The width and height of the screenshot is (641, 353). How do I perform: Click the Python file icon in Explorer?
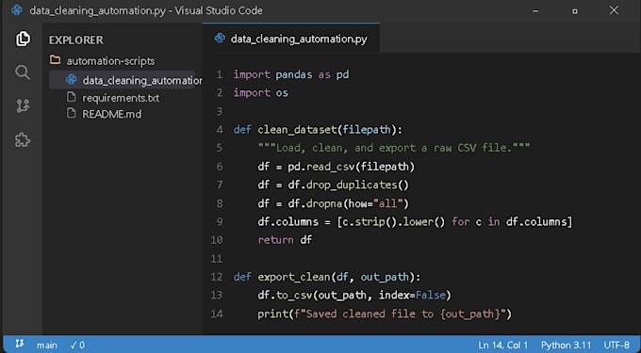(71, 80)
